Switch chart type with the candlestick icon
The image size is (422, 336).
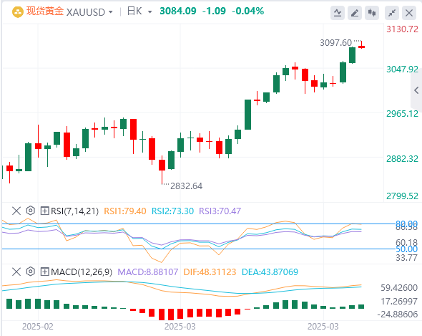coord(372,13)
